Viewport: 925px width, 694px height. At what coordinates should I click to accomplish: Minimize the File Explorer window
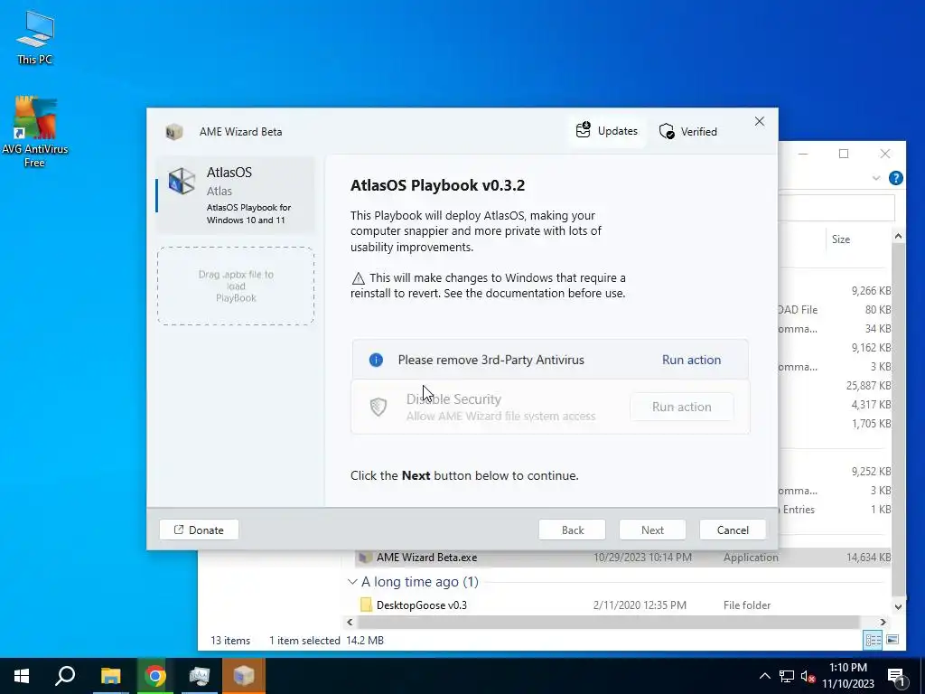tap(803, 154)
